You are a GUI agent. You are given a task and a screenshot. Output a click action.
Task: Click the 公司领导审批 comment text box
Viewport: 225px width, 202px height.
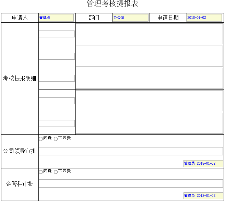coord(131,151)
